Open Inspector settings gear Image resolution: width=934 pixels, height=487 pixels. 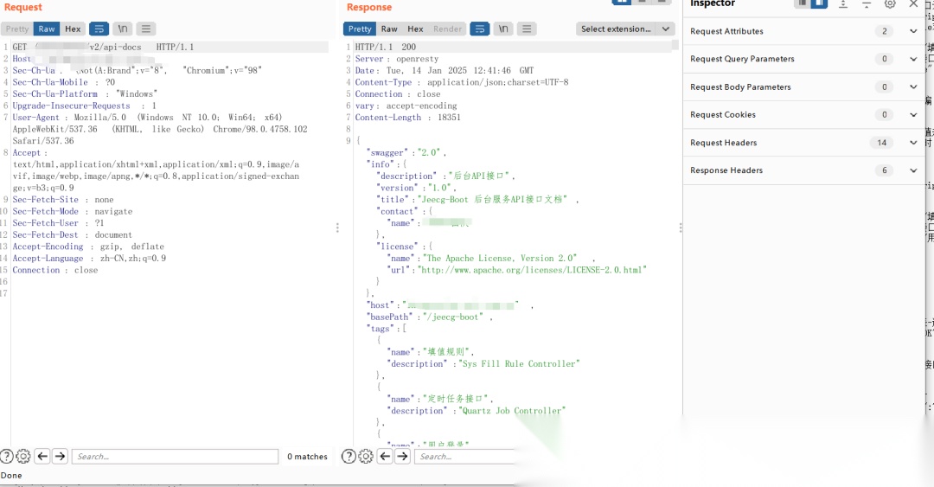pyautogui.click(x=890, y=4)
